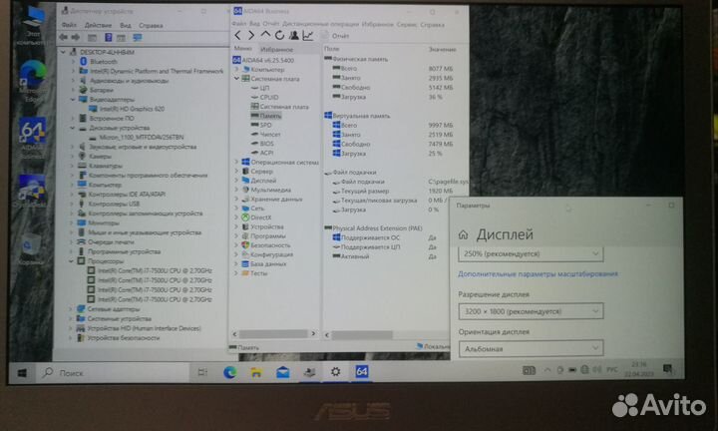The width and height of the screenshot is (718, 431).
Task: Click the taskbar Поиск search box
Action: (115, 373)
